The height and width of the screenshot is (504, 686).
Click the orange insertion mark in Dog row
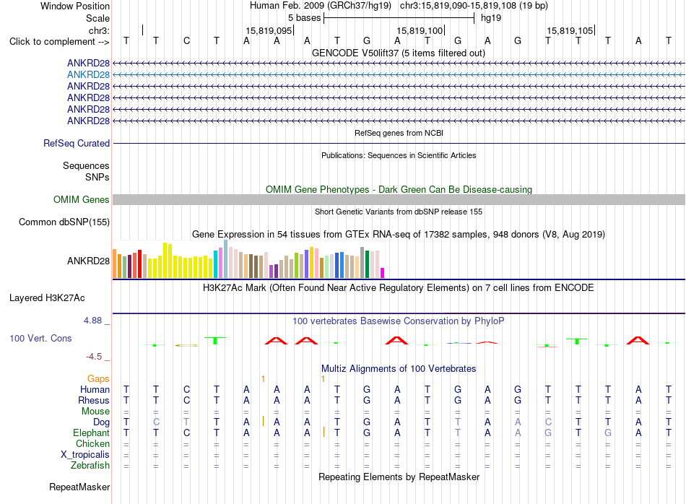[263, 421]
